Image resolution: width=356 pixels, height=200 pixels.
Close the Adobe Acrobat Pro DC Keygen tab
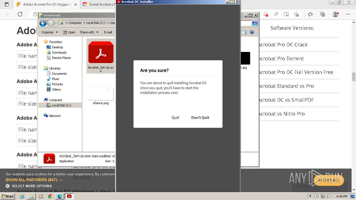click(x=75, y=4)
